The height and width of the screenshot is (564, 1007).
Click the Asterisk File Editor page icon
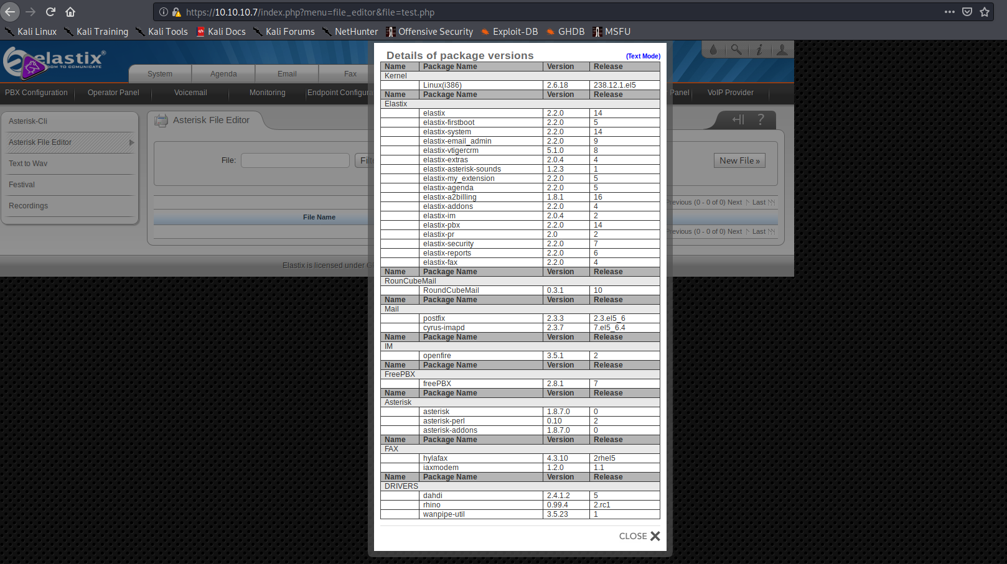tap(161, 120)
